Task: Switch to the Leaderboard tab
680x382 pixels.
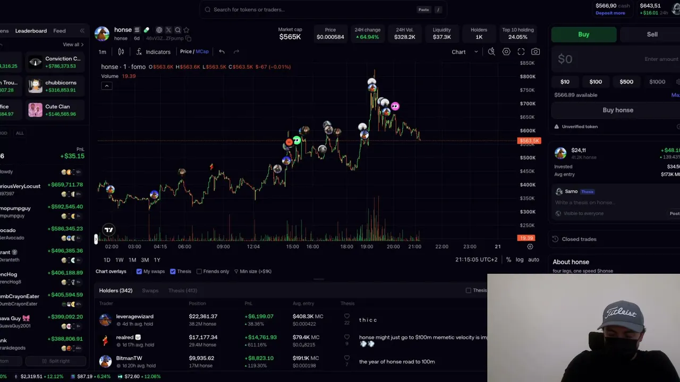Action: point(31,31)
